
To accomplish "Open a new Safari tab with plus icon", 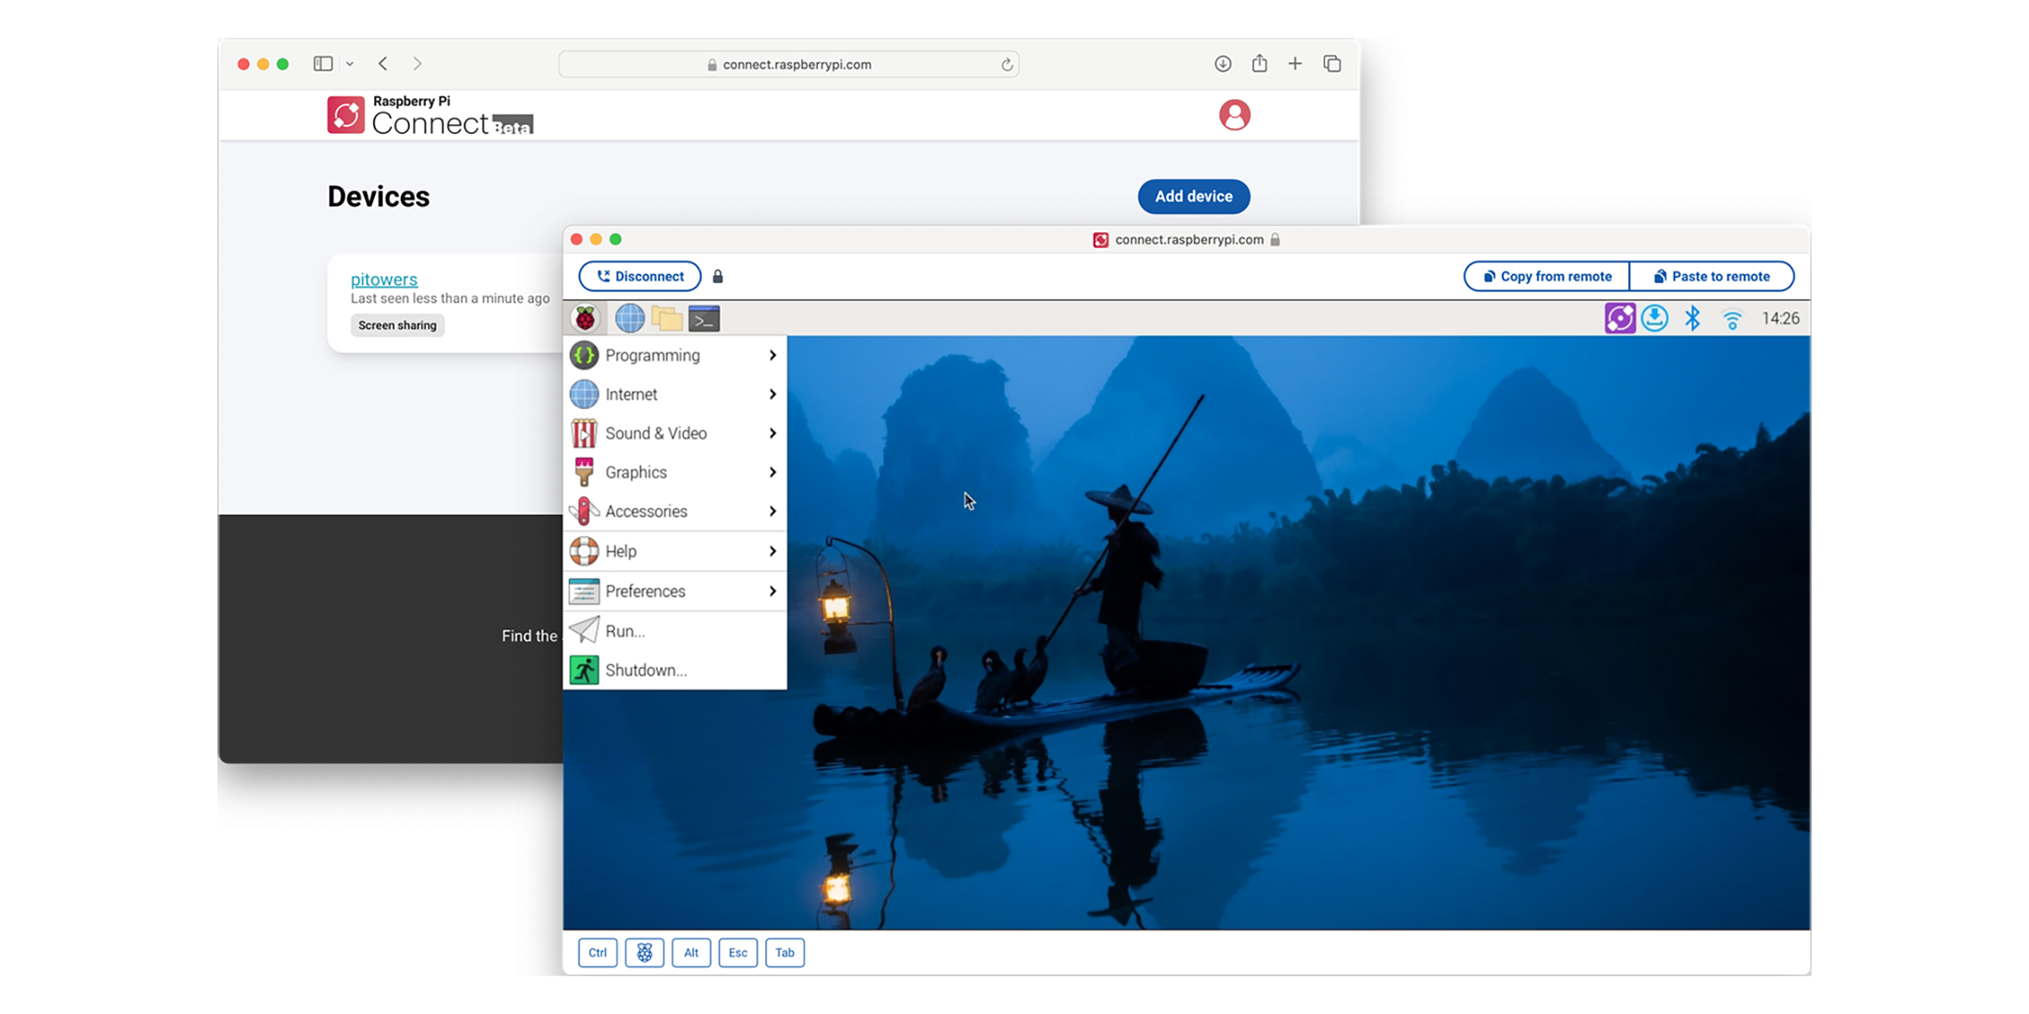I will [x=1295, y=63].
